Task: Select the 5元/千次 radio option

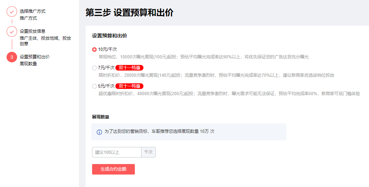Action: 94,86
